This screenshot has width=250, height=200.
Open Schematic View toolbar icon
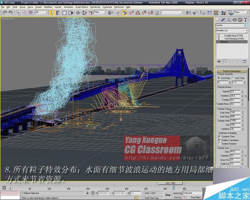pyautogui.click(x=216, y=13)
